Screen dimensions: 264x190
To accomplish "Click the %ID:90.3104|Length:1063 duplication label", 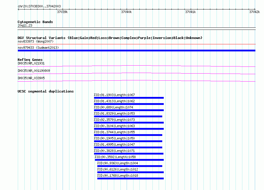I will [x=114, y=126].
